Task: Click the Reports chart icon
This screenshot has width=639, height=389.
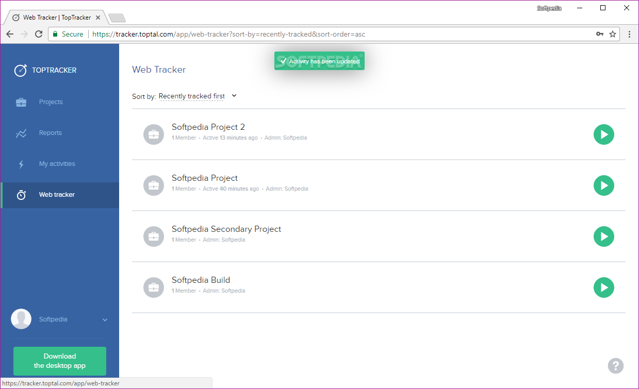Action: 21,133
